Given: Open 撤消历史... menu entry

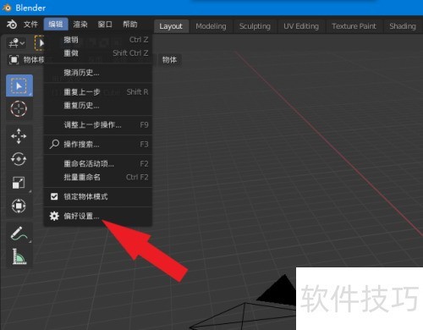Looking at the screenshot, I should pyautogui.click(x=98, y=73).
